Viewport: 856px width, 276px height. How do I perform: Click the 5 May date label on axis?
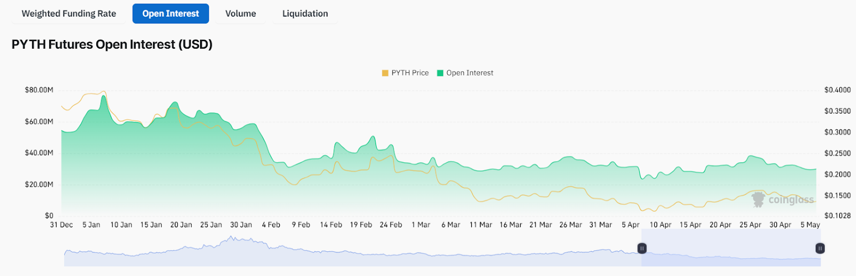pos(810,225)
